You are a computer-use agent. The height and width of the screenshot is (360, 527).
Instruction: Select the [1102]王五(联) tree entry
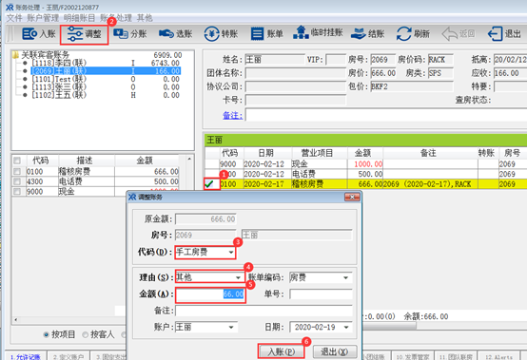(x=59, y=95)
